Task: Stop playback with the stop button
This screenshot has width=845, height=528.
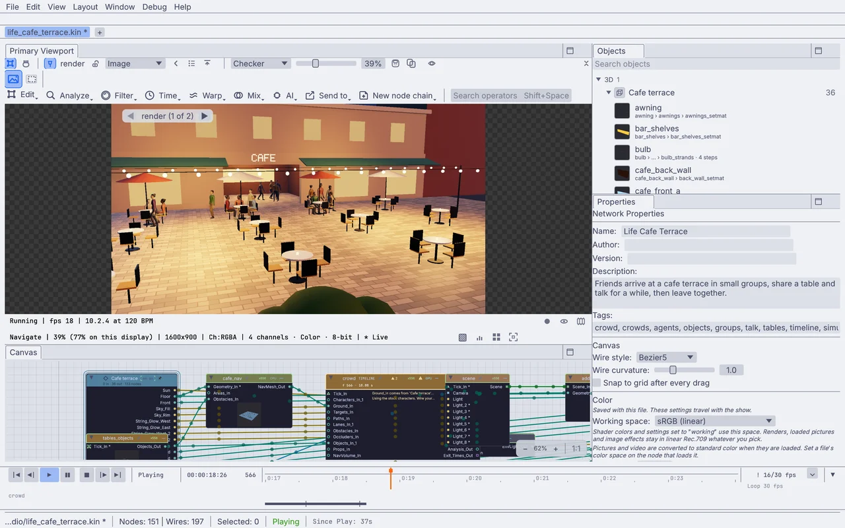Action: point(86,475)
